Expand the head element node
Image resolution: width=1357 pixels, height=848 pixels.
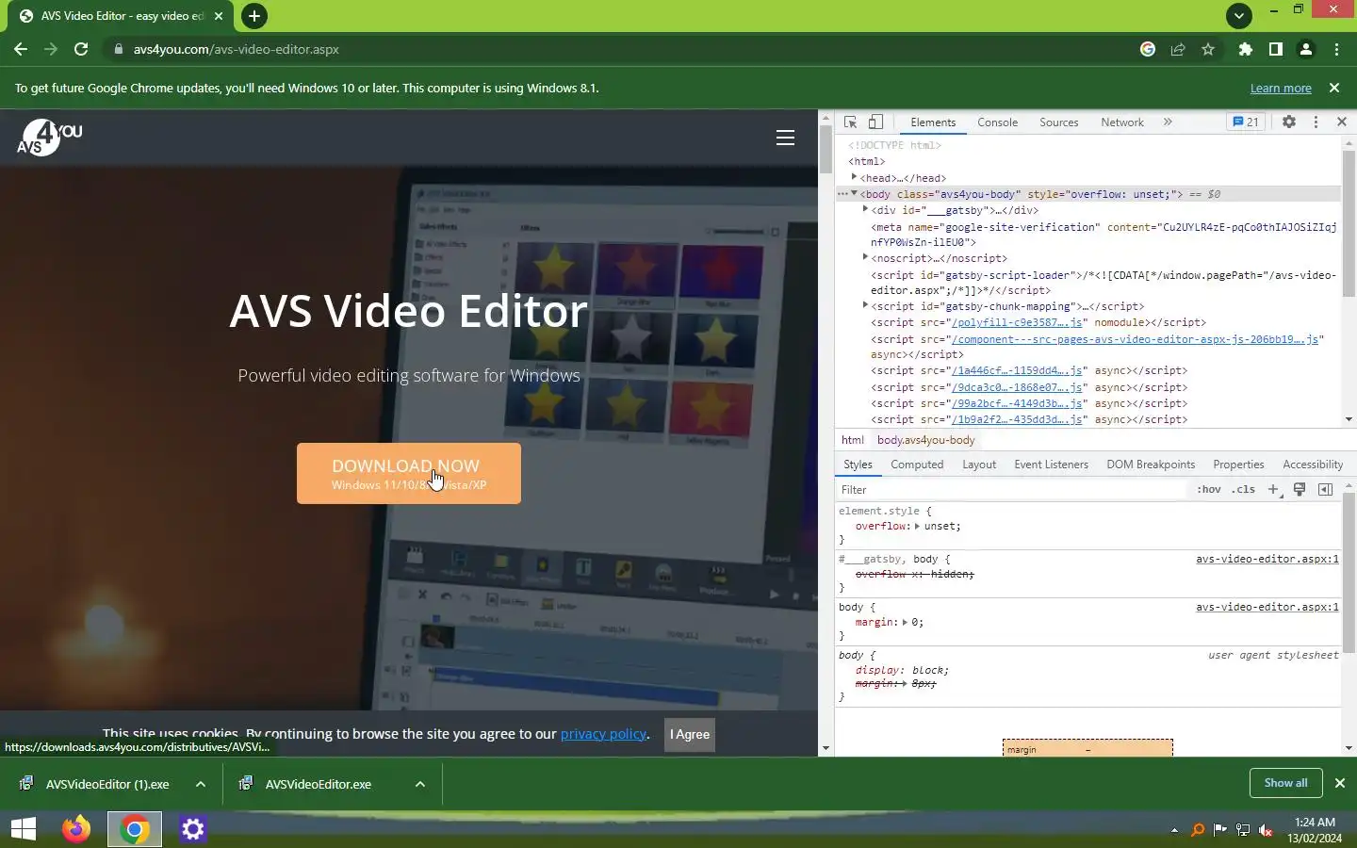coord(855,177)
